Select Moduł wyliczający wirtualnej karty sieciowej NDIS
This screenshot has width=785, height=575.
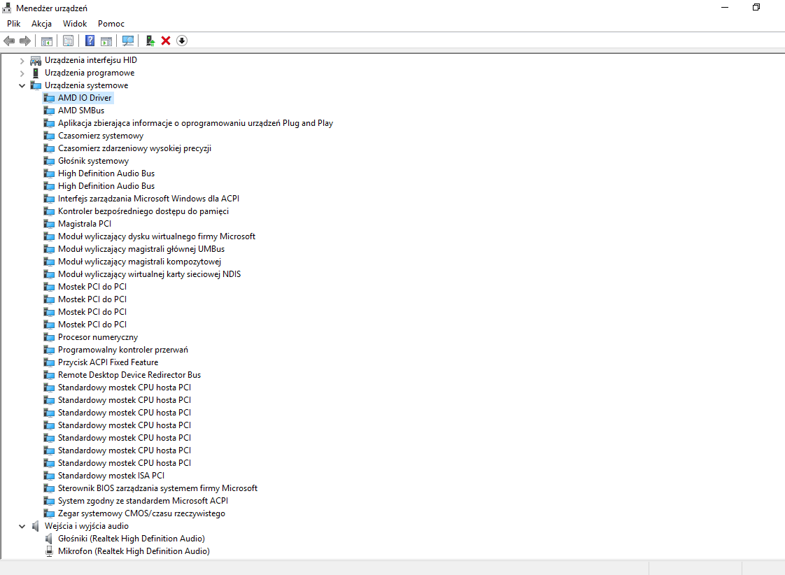click(x=149, y=274)
